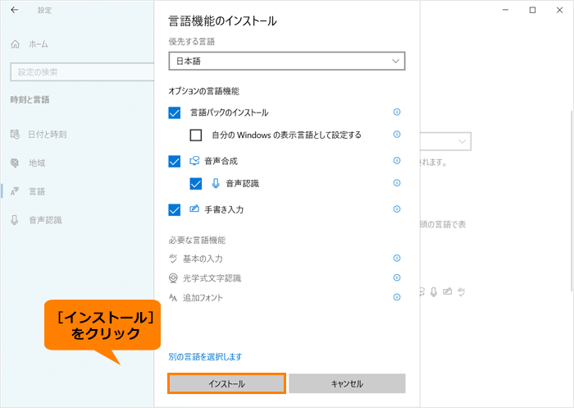The image size is (574, 408).
Task: Click the microphone icon beside dialog 音声認識
Action: click(216, 183)
